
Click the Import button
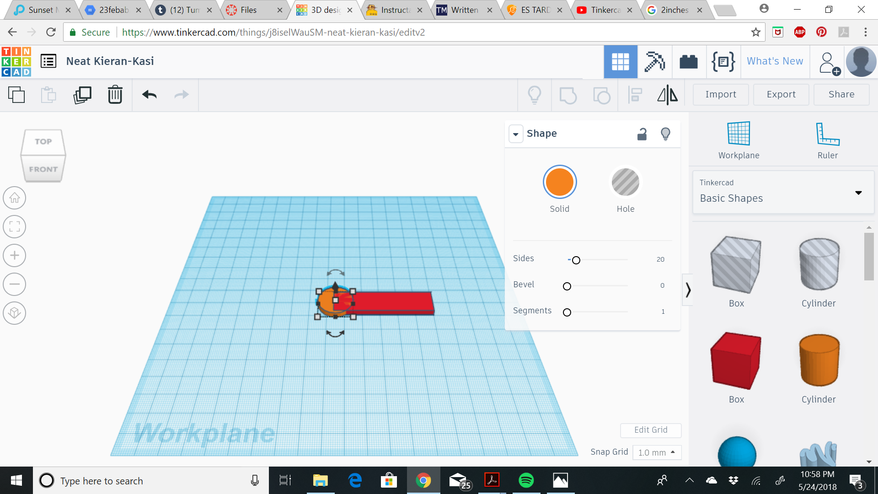pyautogui.click(x=721, y=95)
